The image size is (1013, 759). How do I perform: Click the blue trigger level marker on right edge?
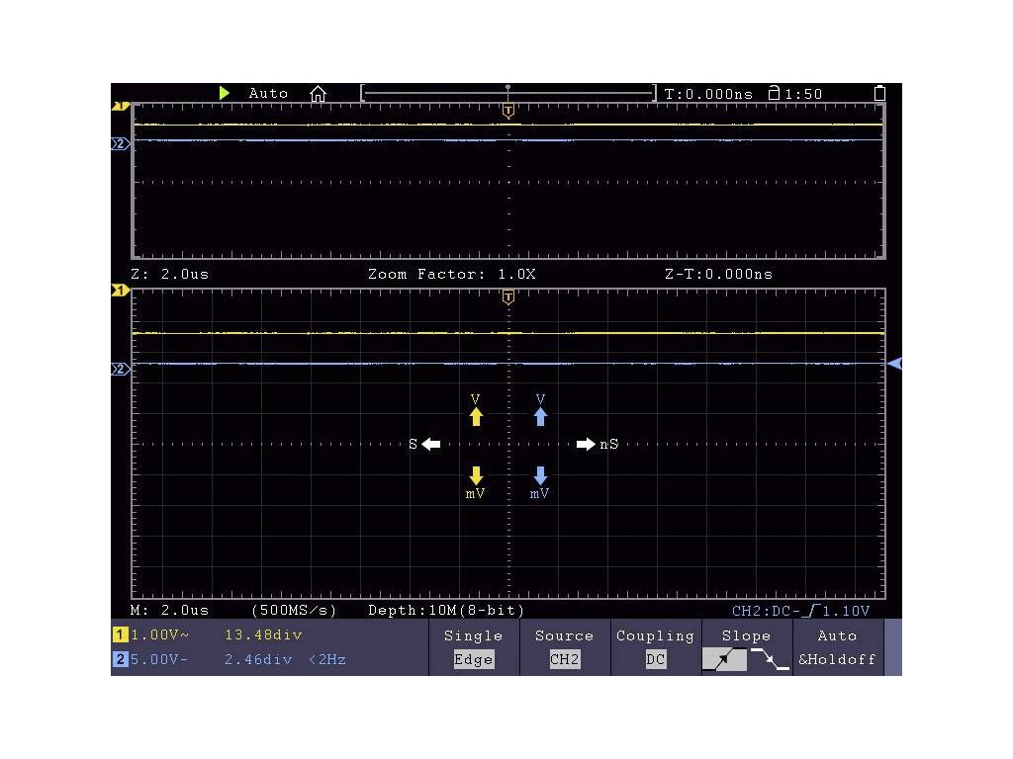pos(894,364)
